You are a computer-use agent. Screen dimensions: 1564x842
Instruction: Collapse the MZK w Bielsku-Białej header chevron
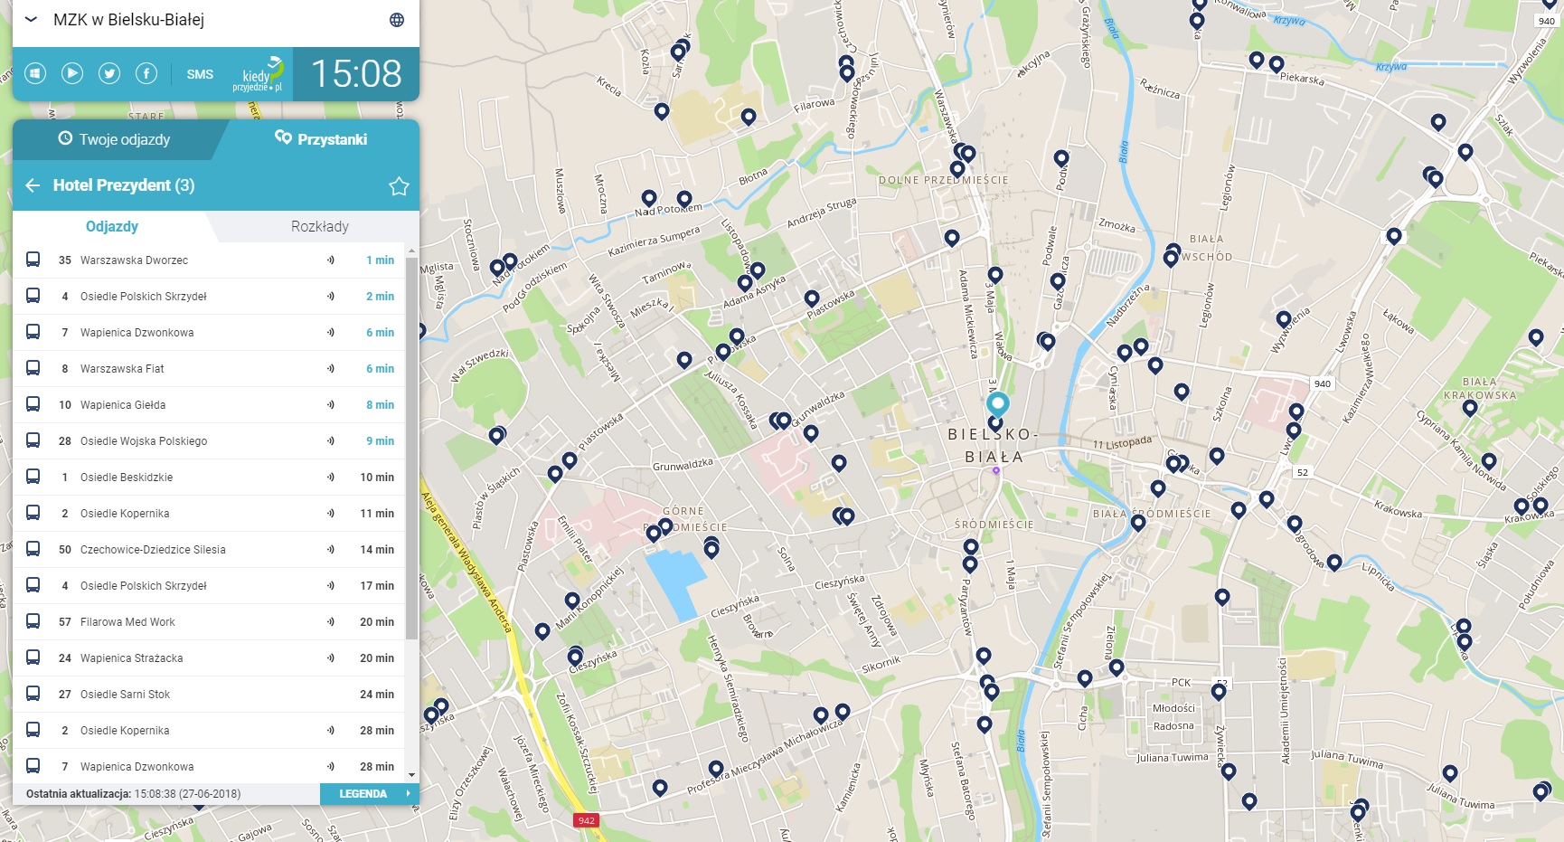(31, 20)
